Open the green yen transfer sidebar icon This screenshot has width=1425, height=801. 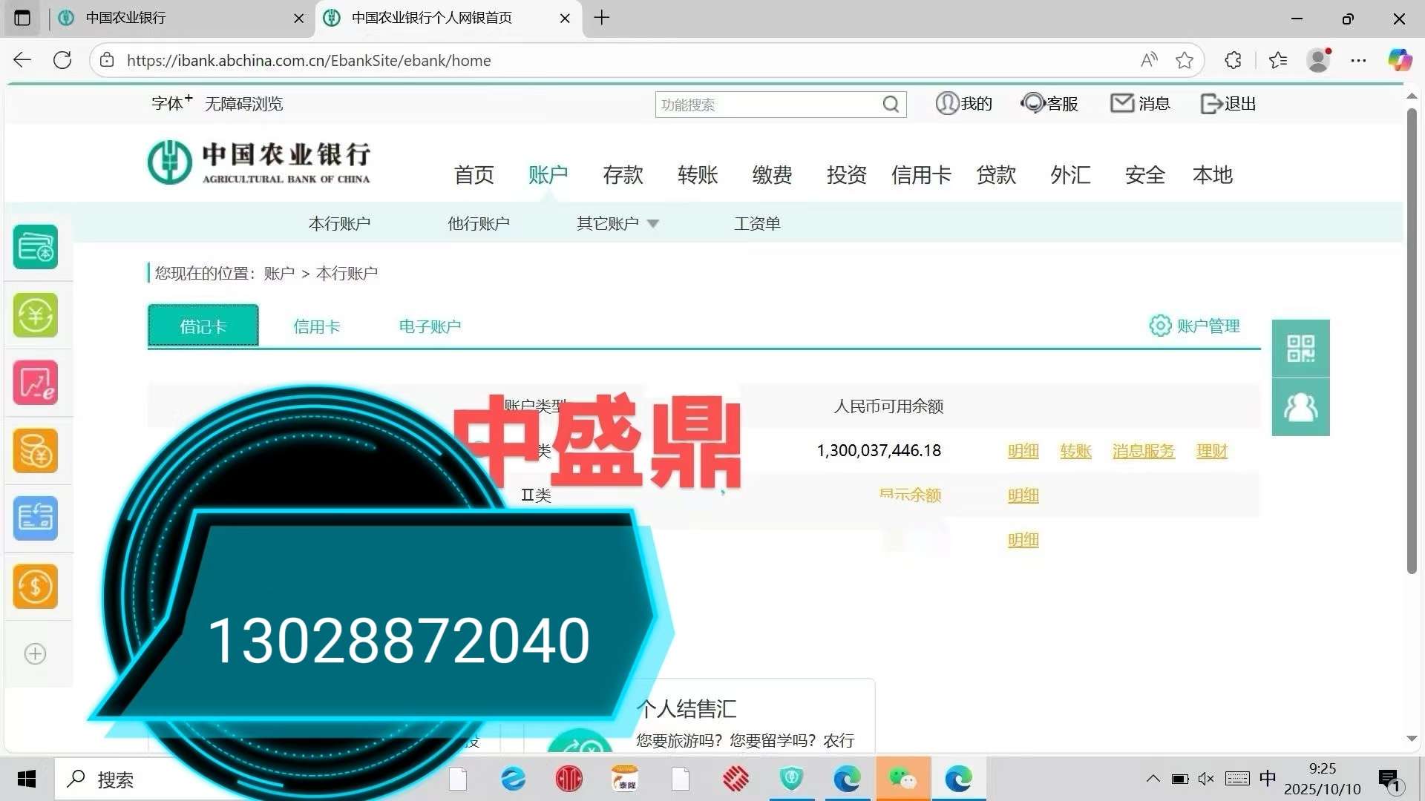point(36,315)
